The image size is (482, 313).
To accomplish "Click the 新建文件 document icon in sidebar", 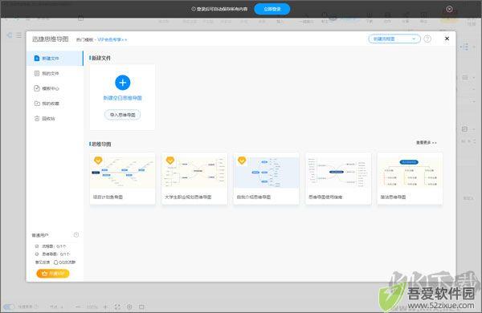I will tap(37, 58).
